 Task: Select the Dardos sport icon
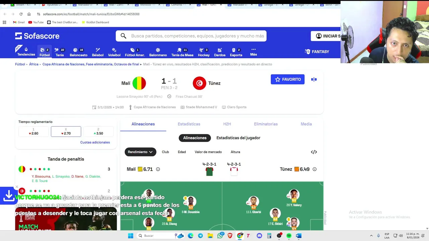click(220, 52)
